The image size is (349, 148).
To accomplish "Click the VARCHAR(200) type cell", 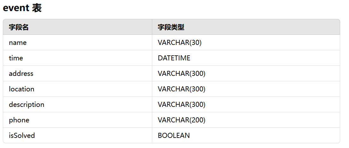I will pyautogui.click(x=181, y=120).
